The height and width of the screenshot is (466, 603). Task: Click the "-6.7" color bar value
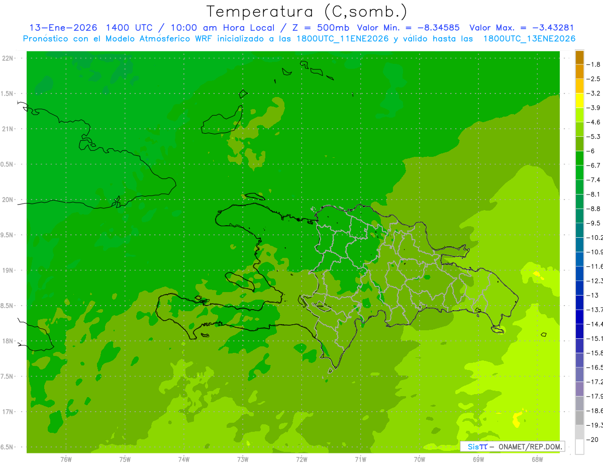tap(593, 165)
